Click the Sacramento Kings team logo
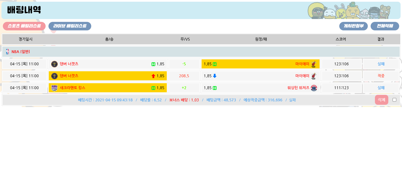402x184 pixels. (54, 88)
